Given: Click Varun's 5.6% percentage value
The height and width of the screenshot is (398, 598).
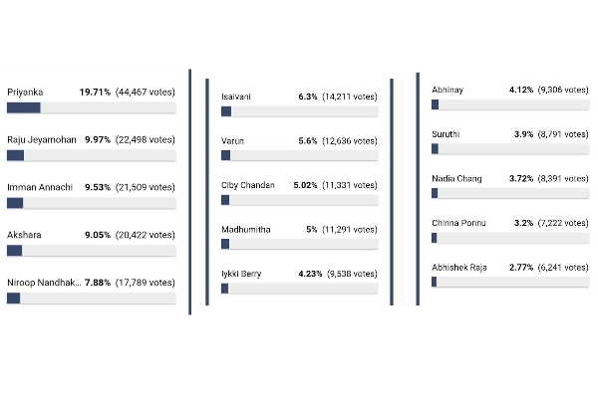Looking at the screenshot, I should click(x=307, y=140).
